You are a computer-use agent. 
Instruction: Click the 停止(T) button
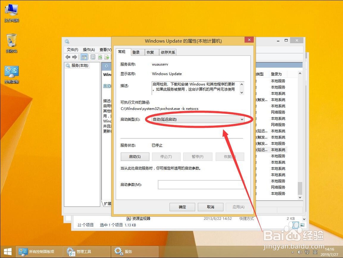coord(166,157)
